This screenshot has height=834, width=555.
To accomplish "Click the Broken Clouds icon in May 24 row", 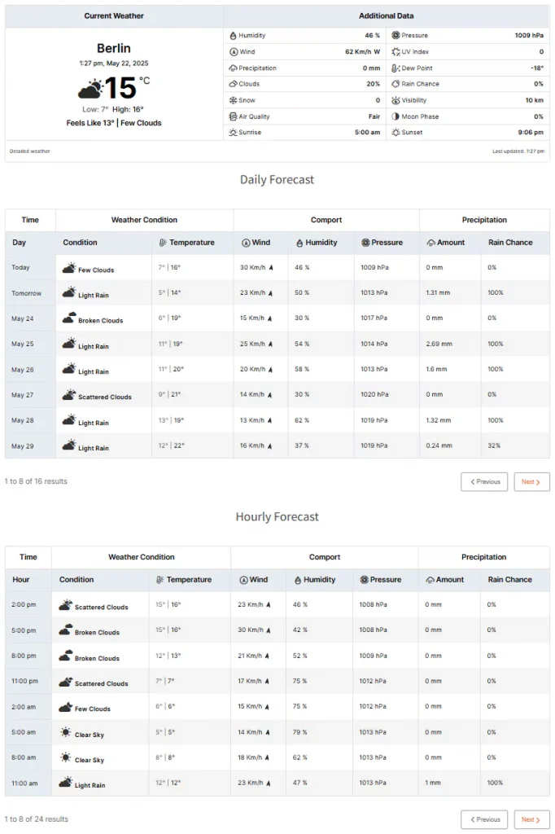I will point(69,318).
